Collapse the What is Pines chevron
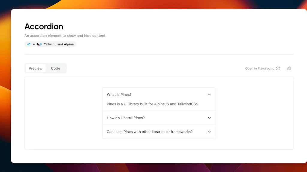Viewport: 307px width, 172px height. (209, 95)
